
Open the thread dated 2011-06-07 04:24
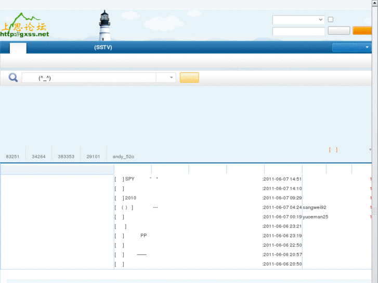click(x=136, y=207)
